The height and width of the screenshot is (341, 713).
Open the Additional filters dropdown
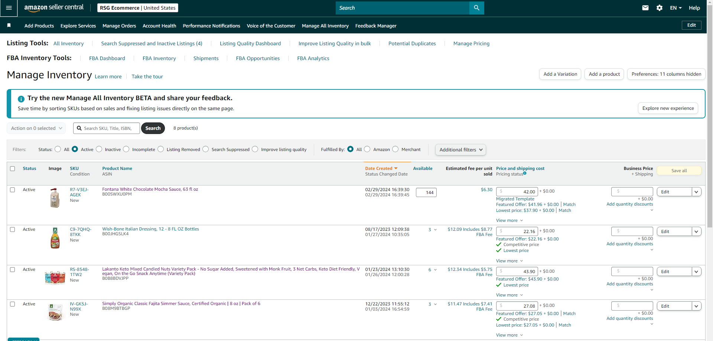pos(460,150)
